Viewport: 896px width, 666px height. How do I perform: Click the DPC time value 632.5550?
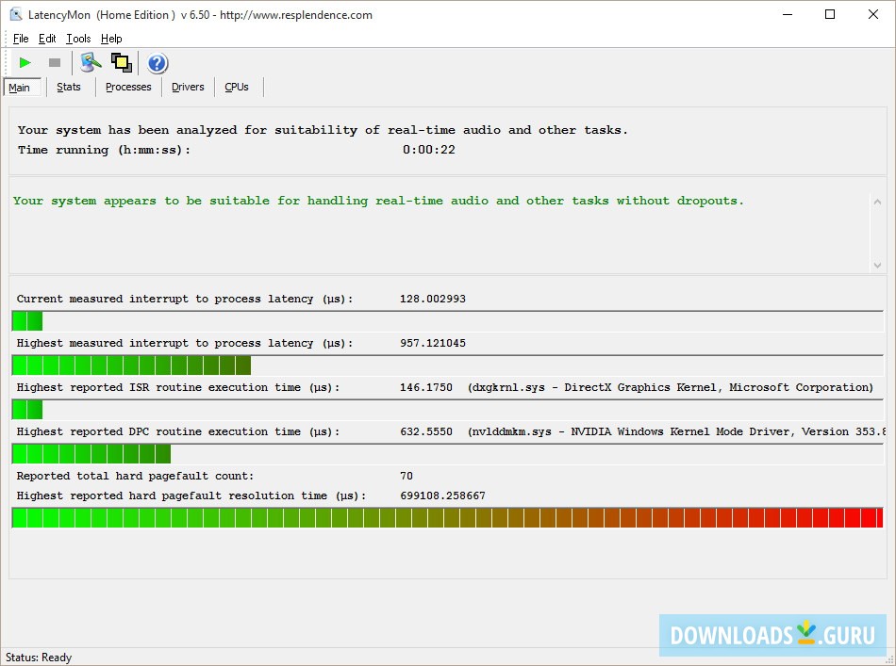pyautogui.click(x=426, y=431)
